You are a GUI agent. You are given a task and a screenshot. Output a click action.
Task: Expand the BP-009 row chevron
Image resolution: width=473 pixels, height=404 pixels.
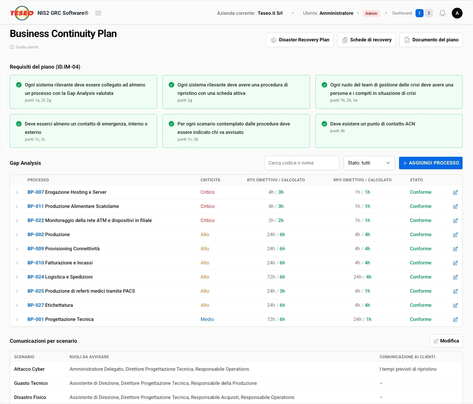click(x=17, y=249)
